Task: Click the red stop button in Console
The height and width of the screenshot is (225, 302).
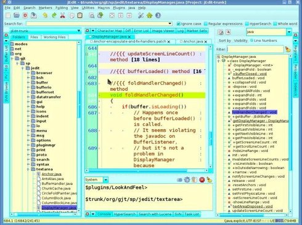Action: tap(202, 180)
